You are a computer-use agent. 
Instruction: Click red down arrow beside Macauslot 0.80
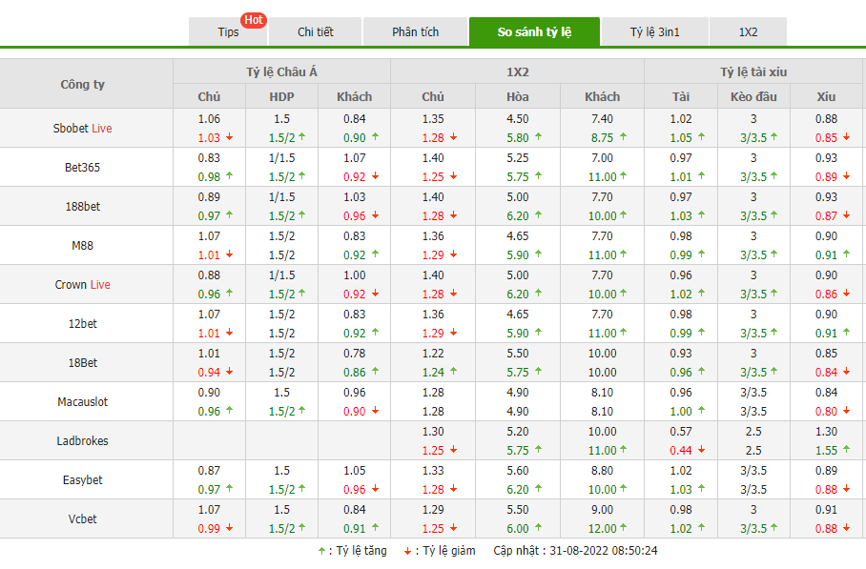[x=846, y=412]
